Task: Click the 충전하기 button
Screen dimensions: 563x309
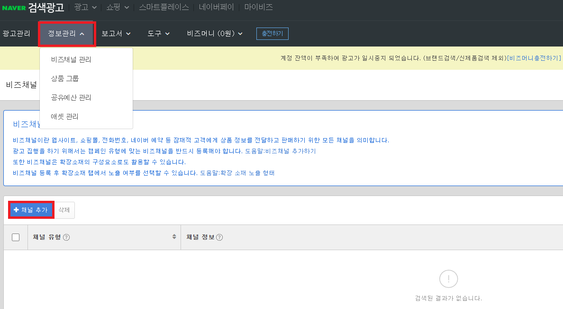Action: pos(272,33)
